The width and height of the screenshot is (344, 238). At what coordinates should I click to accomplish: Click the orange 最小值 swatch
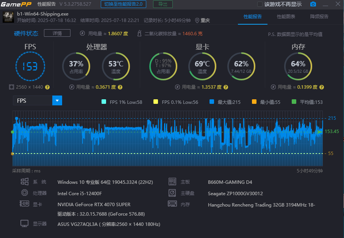254,102
